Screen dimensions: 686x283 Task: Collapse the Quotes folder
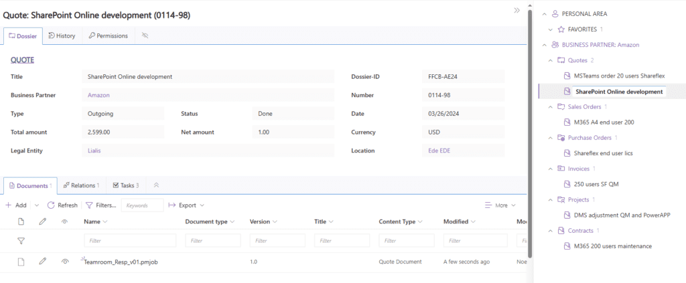click(x=551, y=60)
